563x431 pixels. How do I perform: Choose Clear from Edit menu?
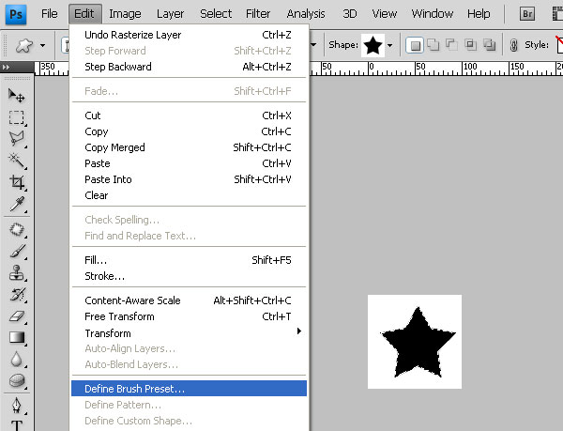pyautogui.click(x=189, y=195)
